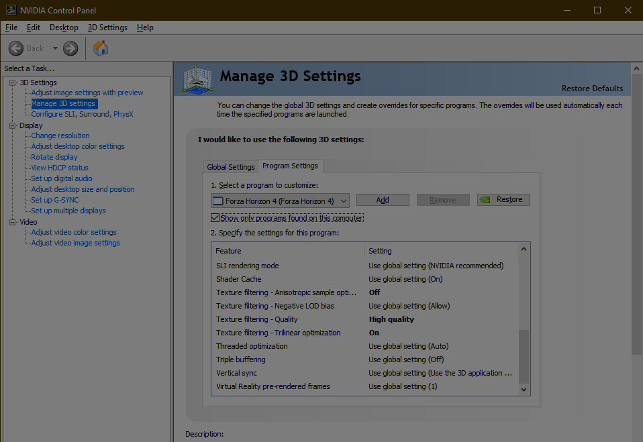This screenshot has width=643, height=442.
Task: Select SLI rendering mode feature row
Action: (365, 266)
